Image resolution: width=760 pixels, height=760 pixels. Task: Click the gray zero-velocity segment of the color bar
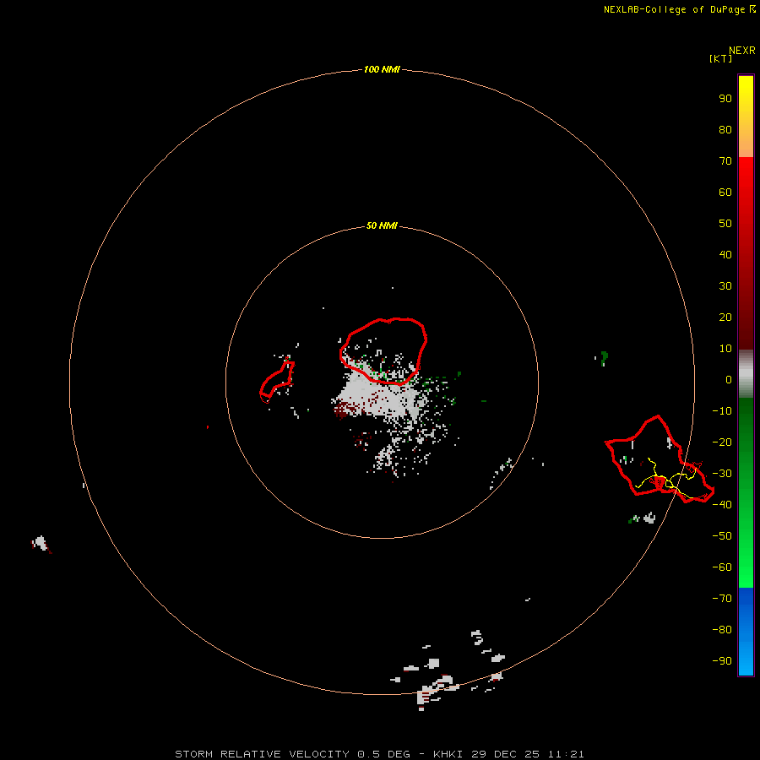746,373
